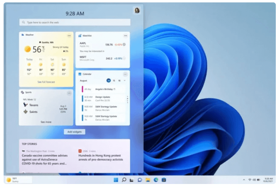Viewport: 279px width, 188px height.
Task: Click the Watchlist chart icon
Action: (x=80, y=36)
